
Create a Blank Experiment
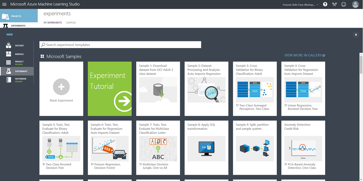point(61,89)
